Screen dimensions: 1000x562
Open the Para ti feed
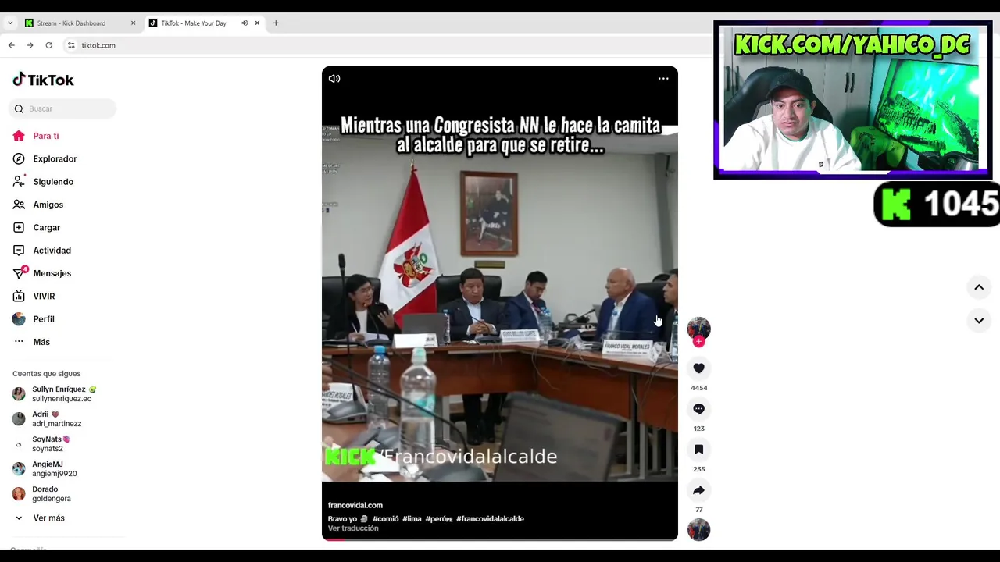tap(45, 136)
